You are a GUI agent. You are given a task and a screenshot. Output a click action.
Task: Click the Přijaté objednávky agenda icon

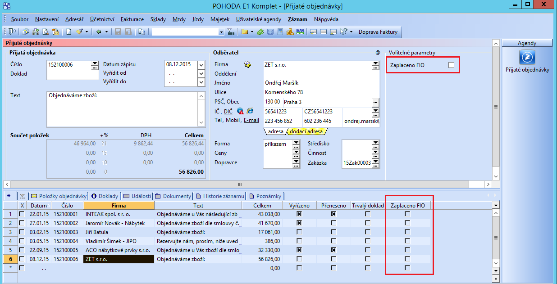pyautogui.click(x=527, y=57)
